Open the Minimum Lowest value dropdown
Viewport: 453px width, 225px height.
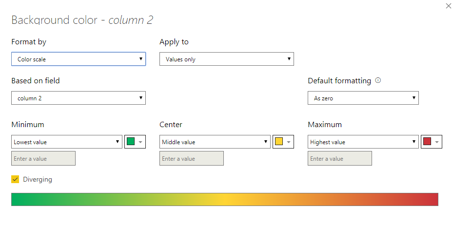click(x=67, y=142)
